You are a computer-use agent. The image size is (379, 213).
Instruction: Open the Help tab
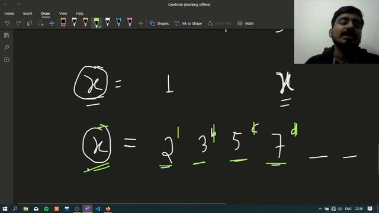[x=79, y=14]
